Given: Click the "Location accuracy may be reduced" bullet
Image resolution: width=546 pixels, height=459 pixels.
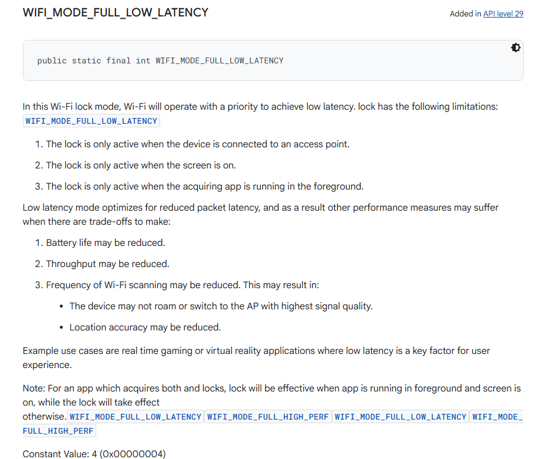Looking at the screenshot, I should pyautogui.click(x=145, y=327).
